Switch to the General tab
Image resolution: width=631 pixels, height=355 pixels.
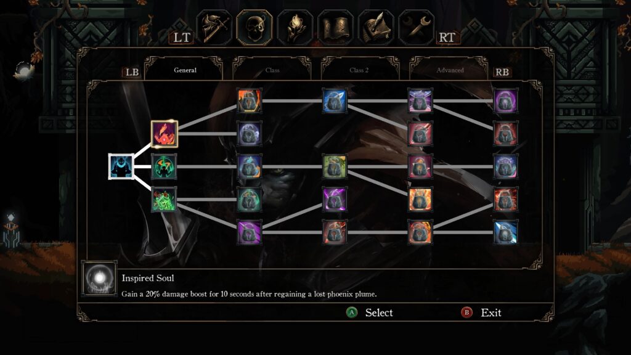pos(185,70)
